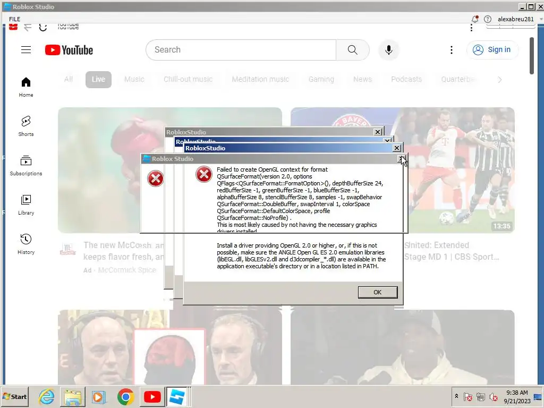Show more filter chips with right arrow

point(499,80)
